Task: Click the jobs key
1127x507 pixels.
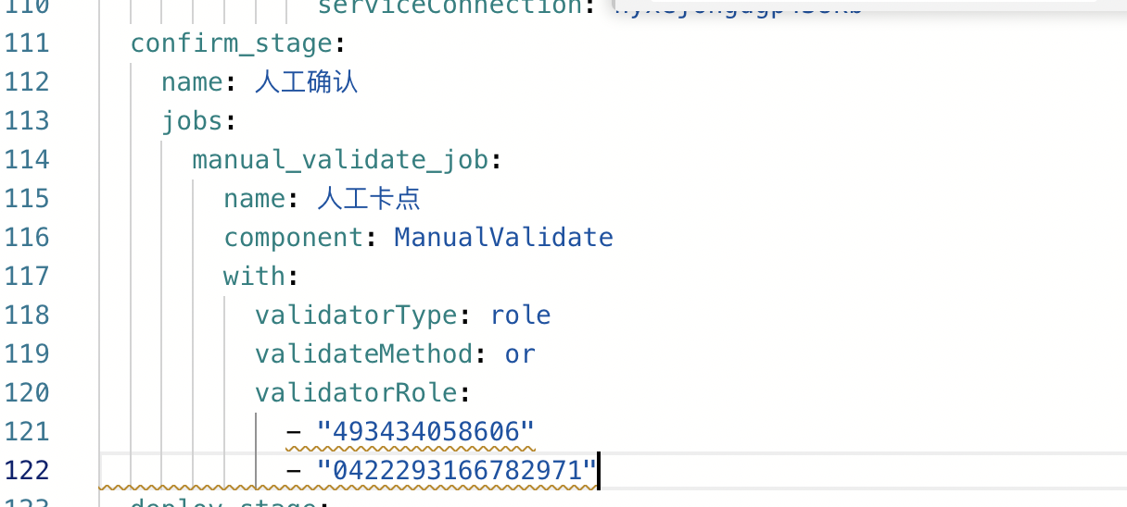Action: (192, 121)
